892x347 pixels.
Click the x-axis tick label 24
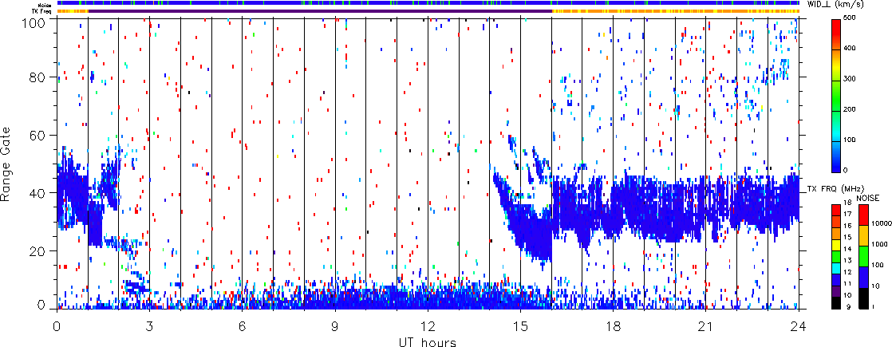[x=799, y=327]
